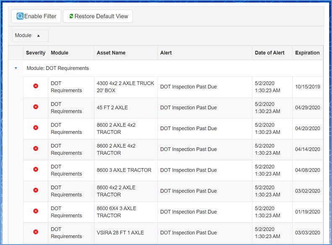
Task: Click red severity icon for 8600 6X4 3 AXLE row
Action: [x=36, y=211]
